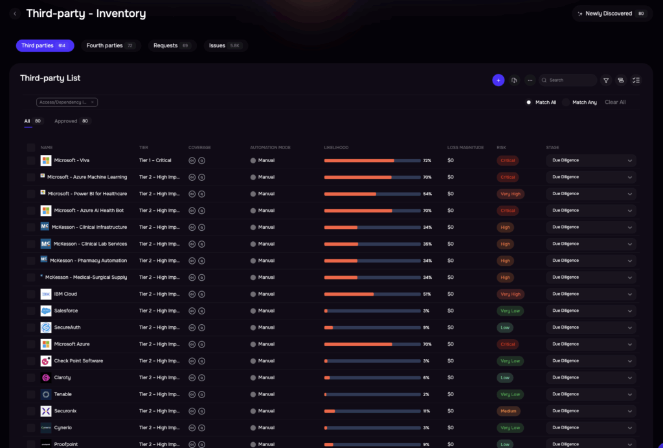This screenshot has width=663, height=448.
Task: Switch to the Fourth parties tab
Action: click(111, 46)
